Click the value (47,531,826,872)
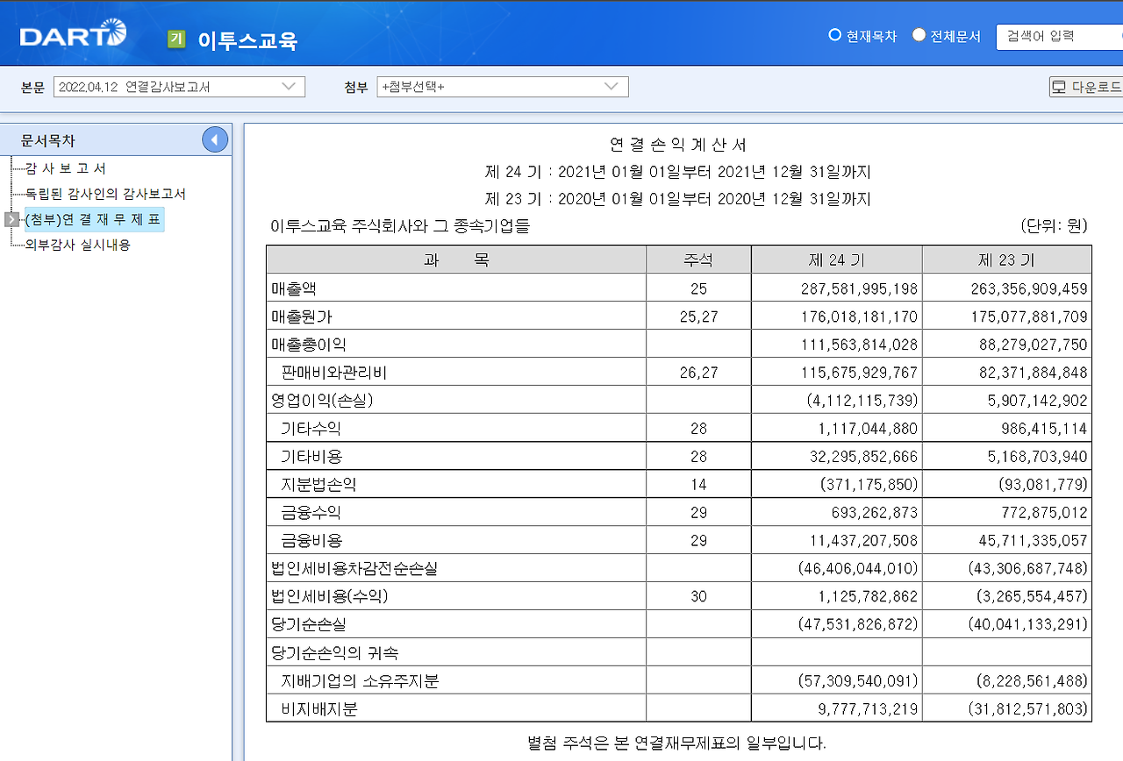Screen dimensions: 1123x761 coord(858,625)
